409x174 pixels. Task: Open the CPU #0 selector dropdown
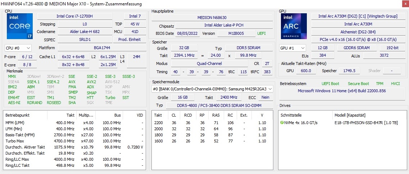pyautogui.click(x=18, y=48)
